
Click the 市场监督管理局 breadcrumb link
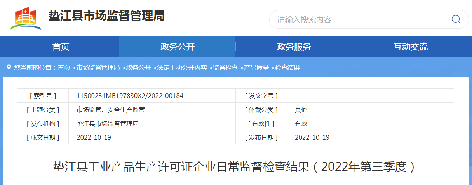coord(98,67)
